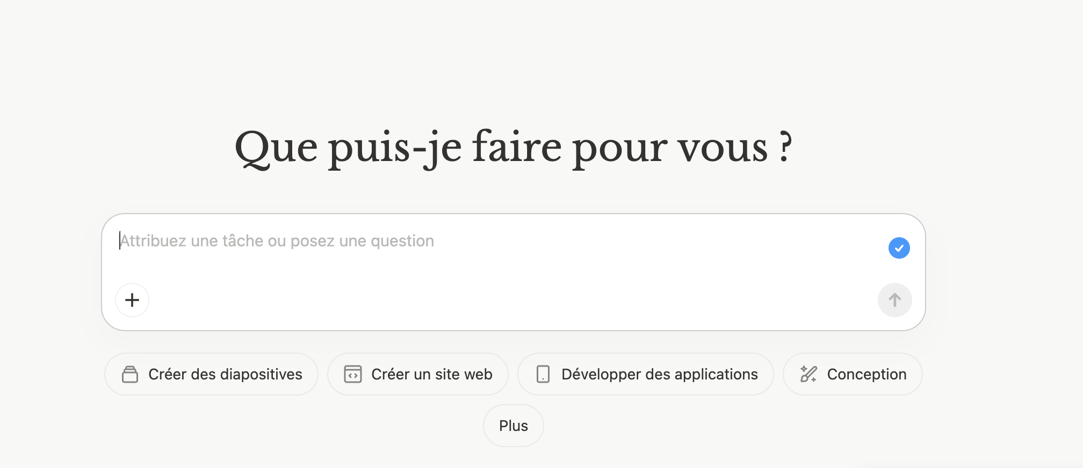Screen dimensions: 1083x468
Task: Click the word "question" in the placeholder
Action: (402, 242)
